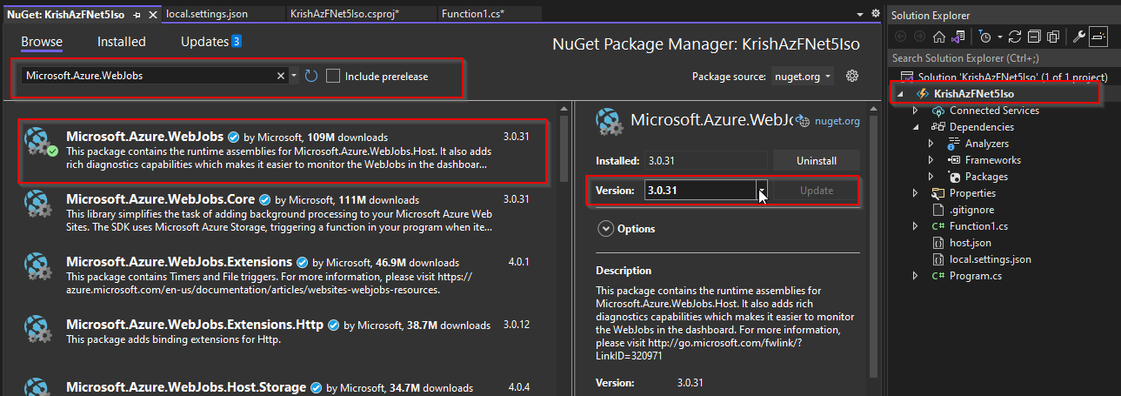Switch views icon in Solution Explorer toolbar
The width and height of the screenshot is (1121, 396).
point(958,37)
